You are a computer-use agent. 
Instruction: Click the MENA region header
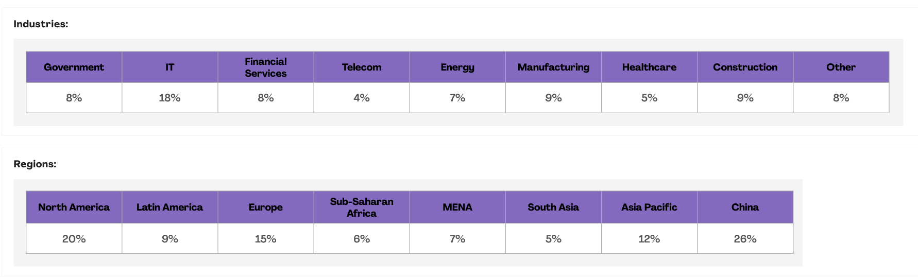click(x=457, y=207)
